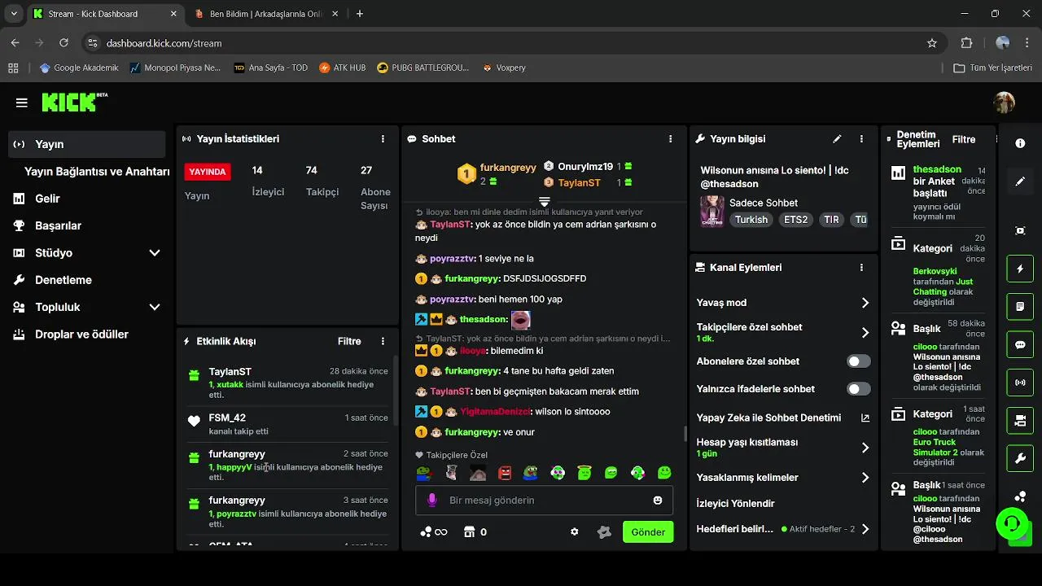This screenshot has width=1042, height=586.
Task: Toggle the camera widget icon in right sidebar
Action: [x=1020, y=421]
